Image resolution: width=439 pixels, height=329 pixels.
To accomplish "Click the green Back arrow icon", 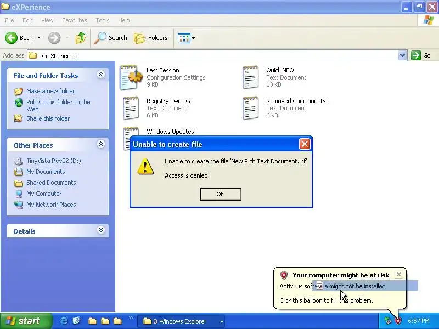I will click(x=12, y=38).
